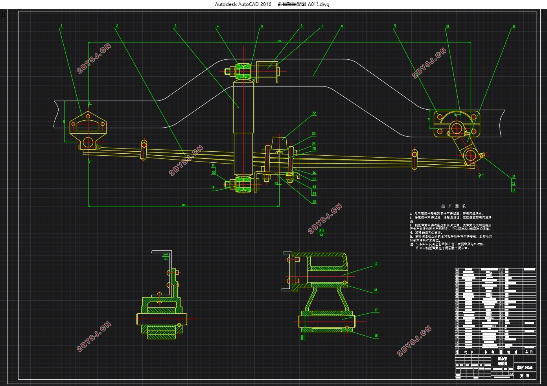Select the A-A section view drawing

click(161, 295)
